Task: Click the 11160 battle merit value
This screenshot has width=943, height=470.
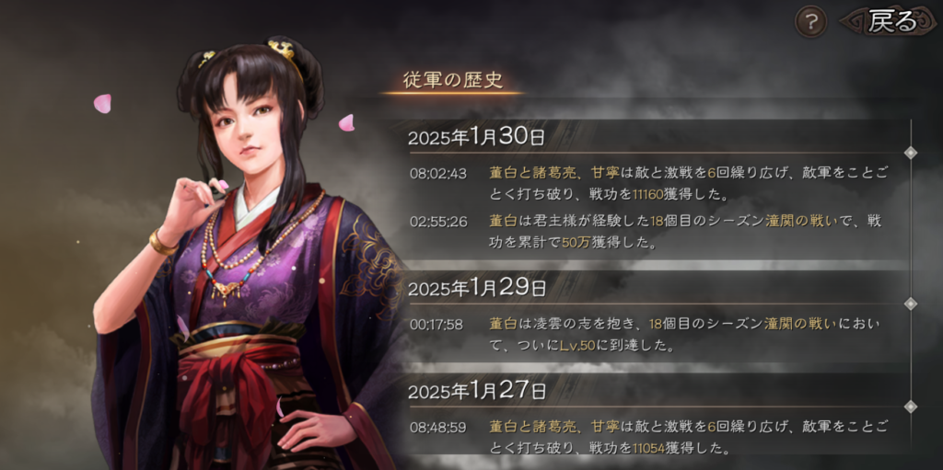Action: [647, 195]
